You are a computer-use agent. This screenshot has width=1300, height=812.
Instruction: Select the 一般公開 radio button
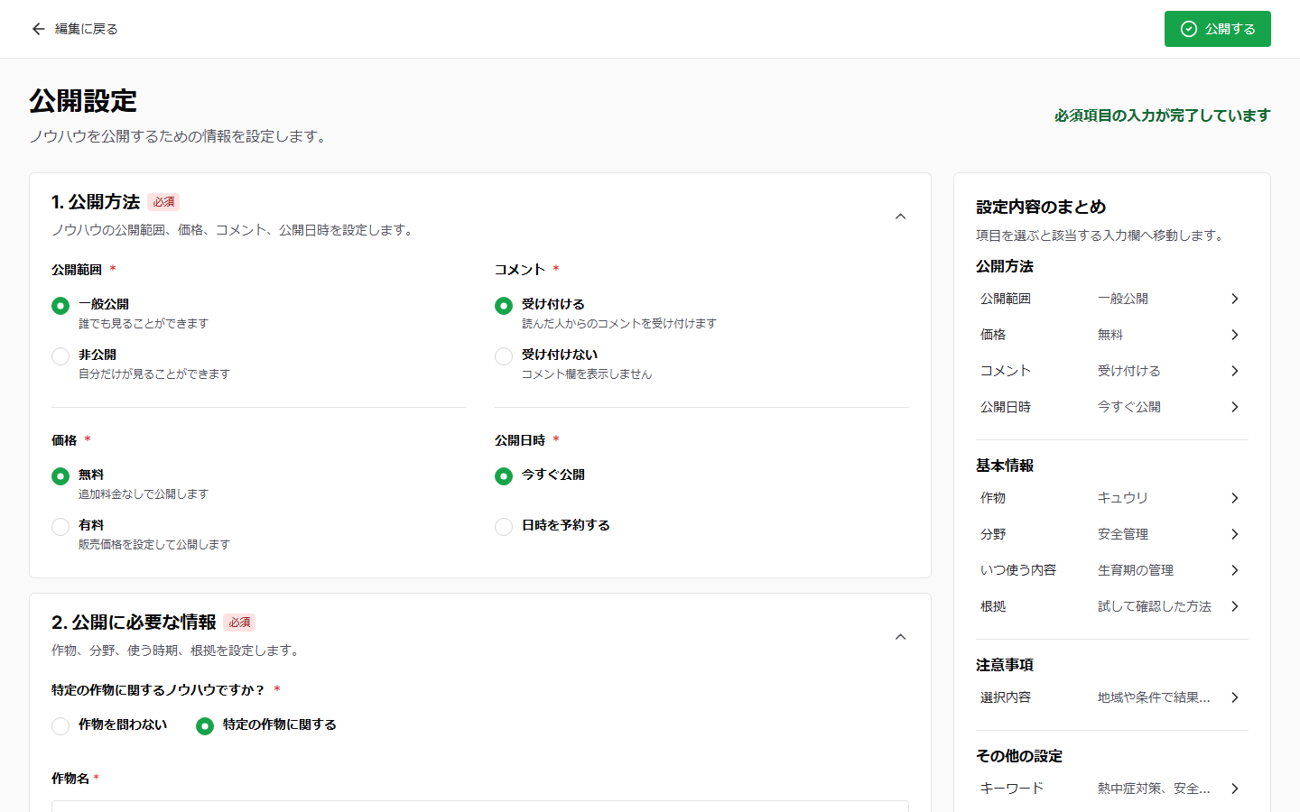click(x=60, y=306)
